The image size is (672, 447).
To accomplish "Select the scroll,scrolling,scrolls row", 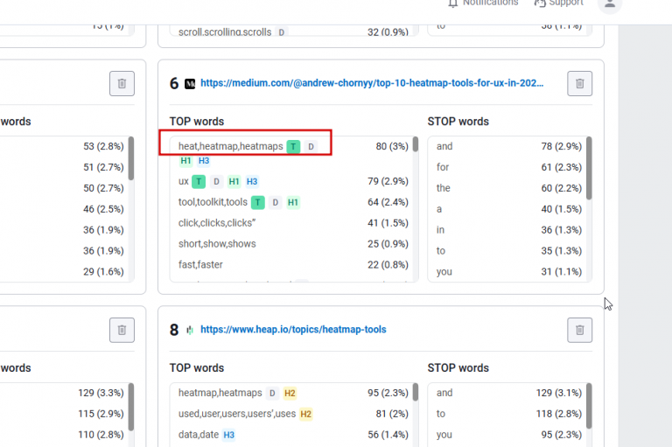I will coord(293,32).
